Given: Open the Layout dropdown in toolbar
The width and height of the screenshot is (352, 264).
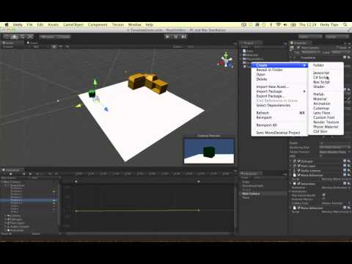Looking at the screenshot, I should click(x=337, y=37).
